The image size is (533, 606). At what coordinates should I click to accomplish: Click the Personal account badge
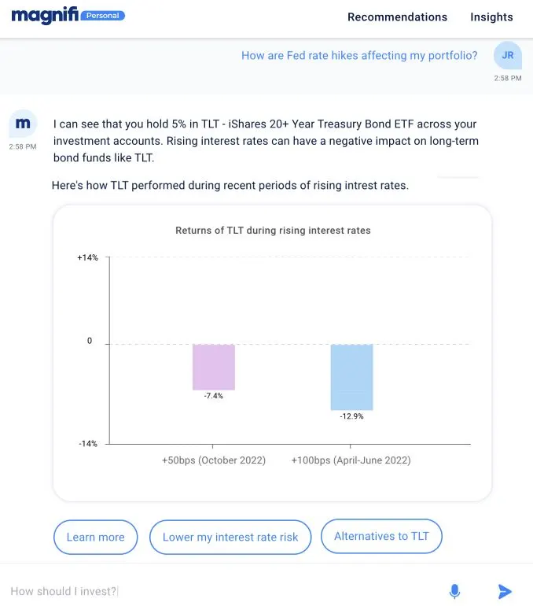click(x=102, y=16)
